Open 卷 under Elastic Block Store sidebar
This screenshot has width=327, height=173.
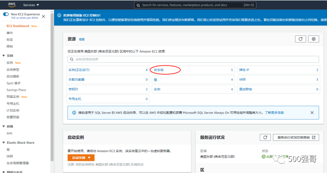[8, 149]
